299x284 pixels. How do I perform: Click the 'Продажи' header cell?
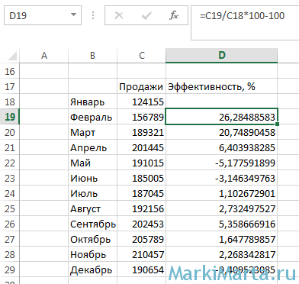click(141, 86)
